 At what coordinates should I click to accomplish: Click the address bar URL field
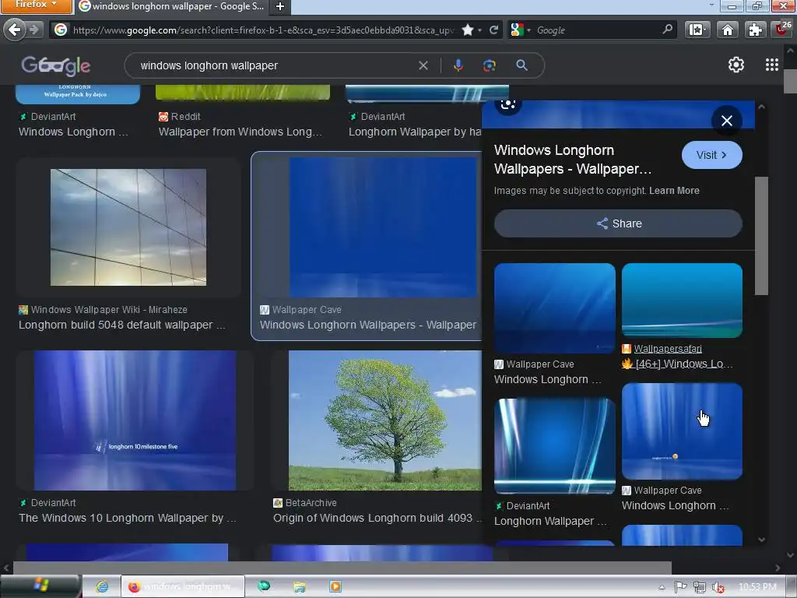point(265,30)
